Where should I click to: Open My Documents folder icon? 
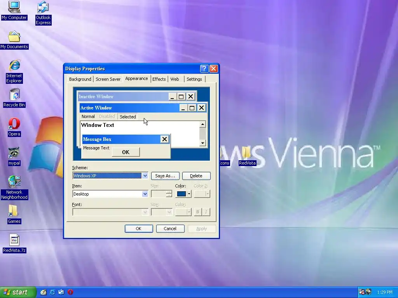[x=14, y=40]
